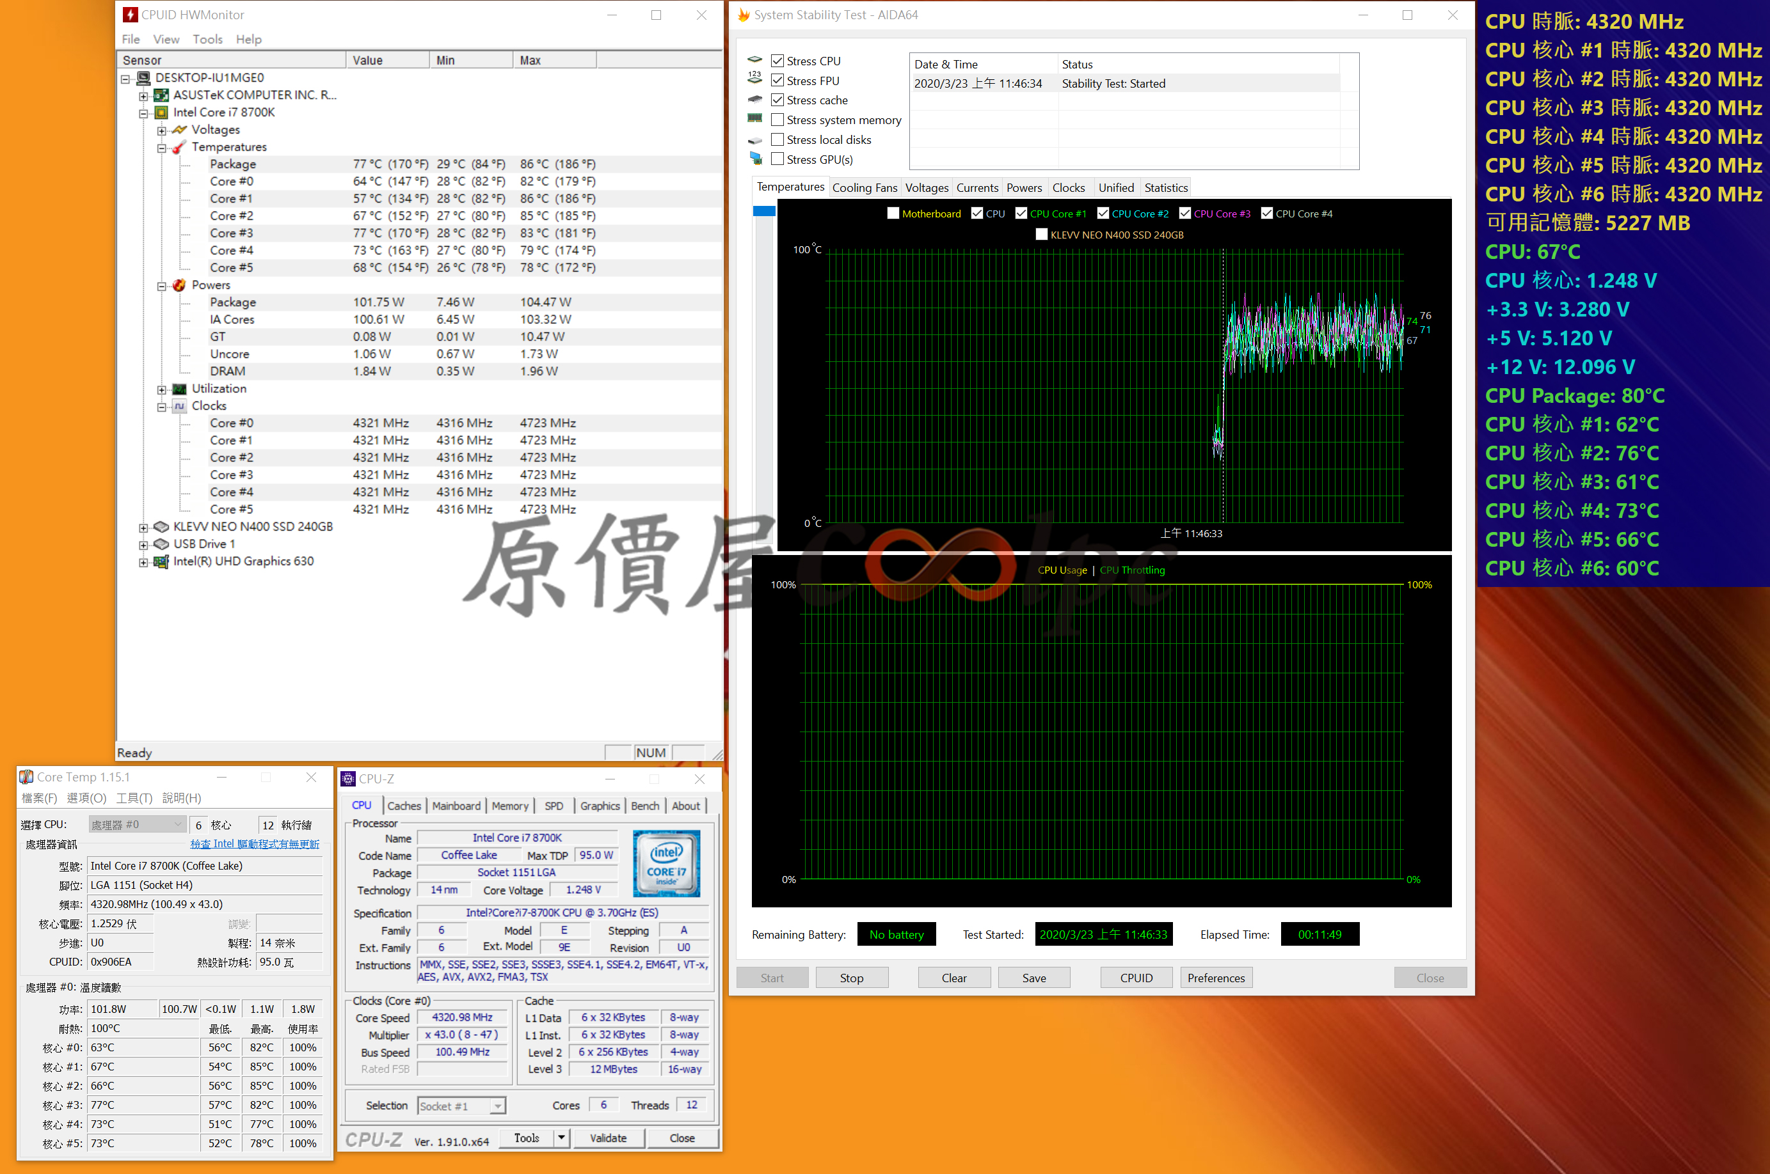Click the Intel Core i7 inside logo in CPU-Z
Screen dimensions: 1770x1174
click(x=667, y=863)
